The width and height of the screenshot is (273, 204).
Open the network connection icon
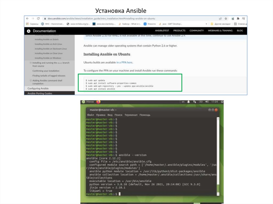[x=194, y=102]
